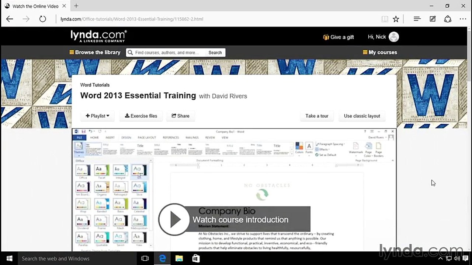Click the Edge share icon

[x=448, y=19]
